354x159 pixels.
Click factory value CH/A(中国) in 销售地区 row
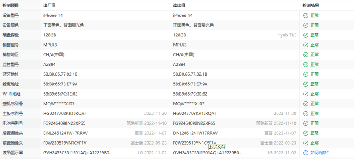54,55
